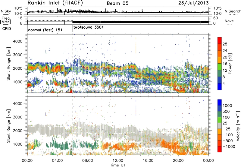This screenshot has width=241, height=167.
Task: Click the solid line sample under N.Sky
Action: click(6, 14)
